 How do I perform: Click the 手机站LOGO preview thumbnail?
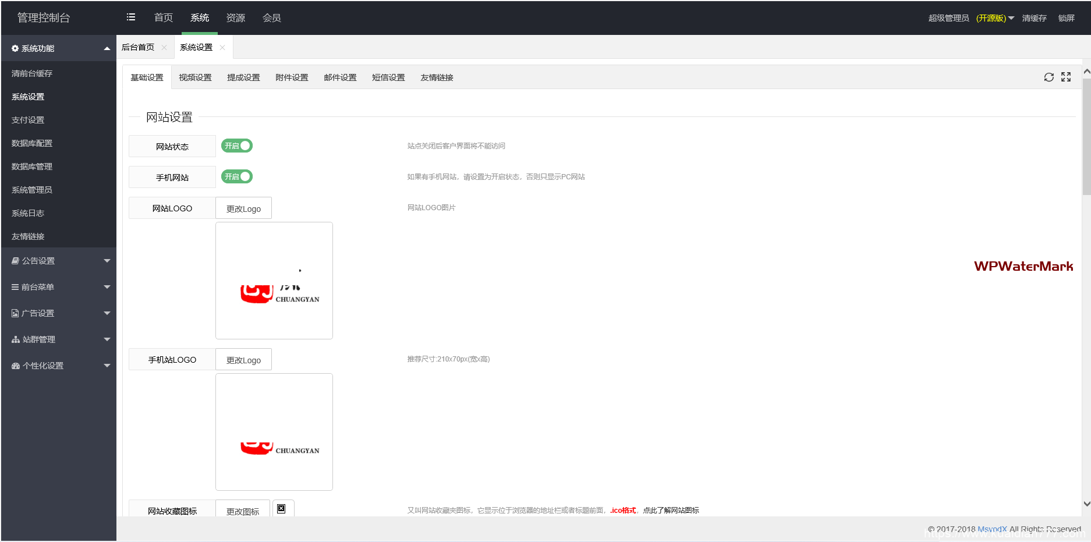coord(274,432)
